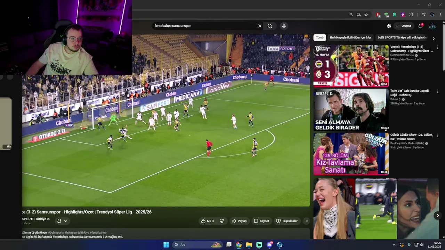Viewport: 445px width, 250px height.
Task: Toggle channel notification bell under the video
Action: coord(59,221)
